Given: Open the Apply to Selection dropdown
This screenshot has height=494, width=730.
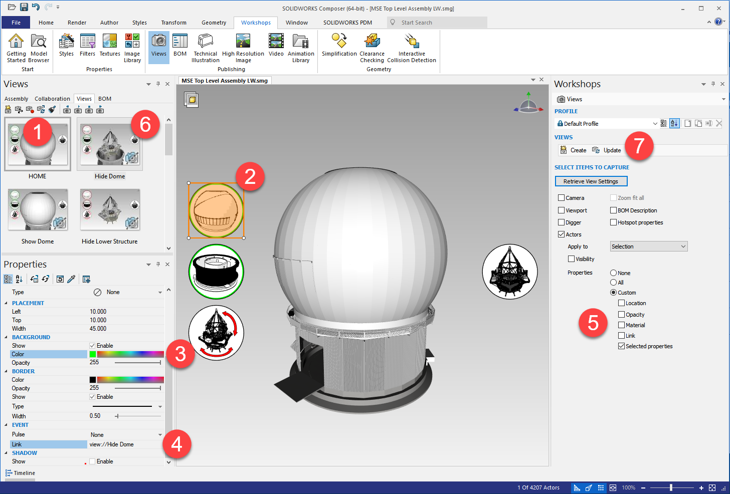Looking at the screenshot, I should click(648, 246).
